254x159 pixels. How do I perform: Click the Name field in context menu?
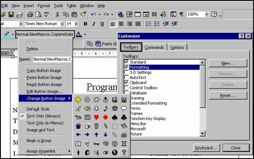click(x=52, y=59)
